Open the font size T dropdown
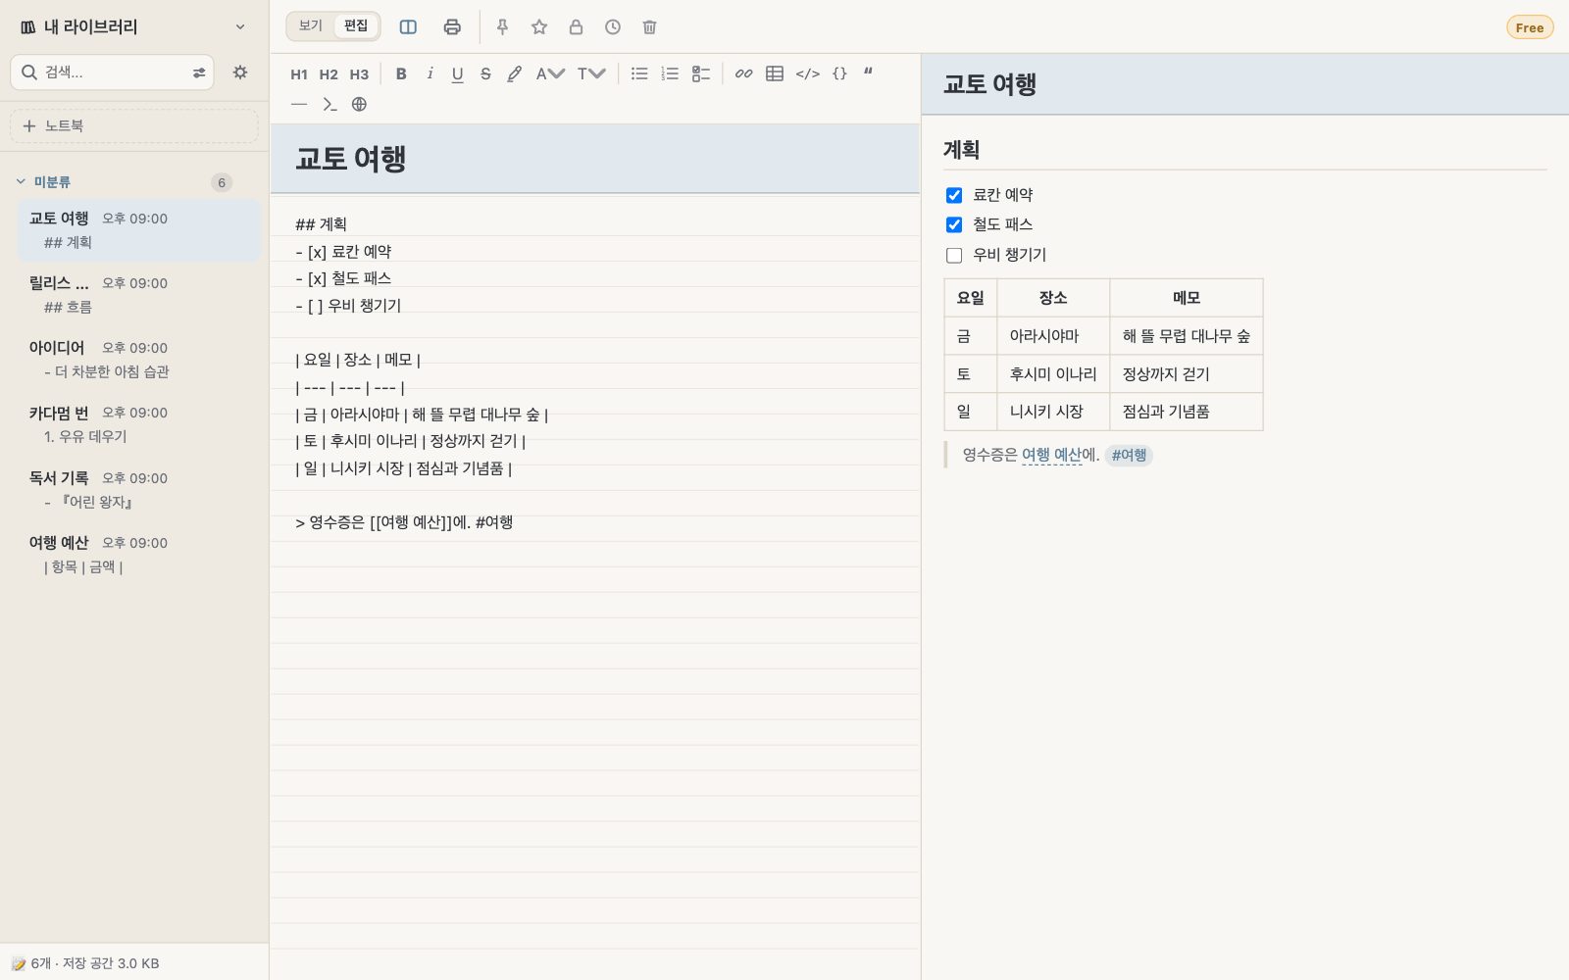The width and height of the screenshot is (1569, 980). pyautogui.click(x=591, y=73)
